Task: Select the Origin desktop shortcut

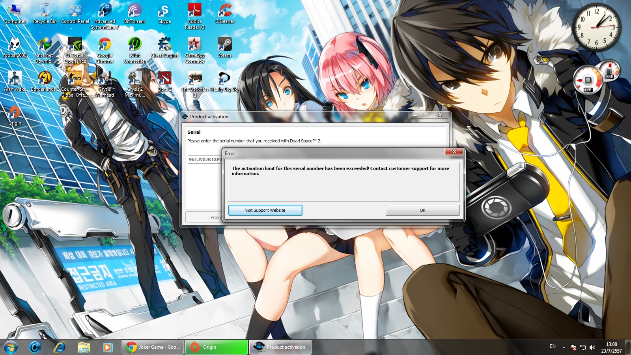Action: 15,116
